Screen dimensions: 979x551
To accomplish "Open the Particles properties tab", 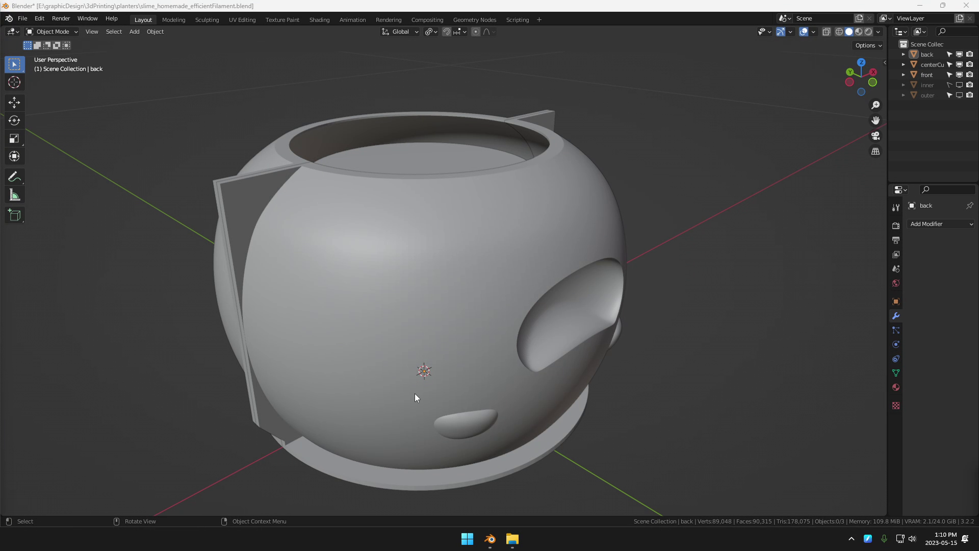I will (x=896, y=330).
